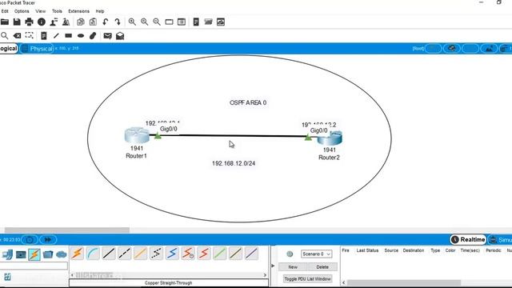
Task: Zoom in on the workspace
Action: tap(132, 22)
